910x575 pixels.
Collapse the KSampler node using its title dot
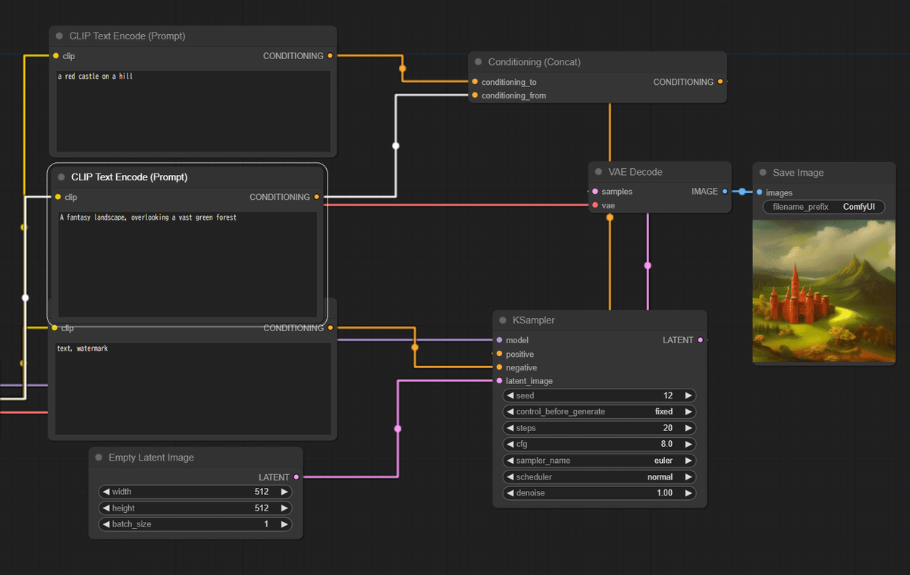[504, 320]
